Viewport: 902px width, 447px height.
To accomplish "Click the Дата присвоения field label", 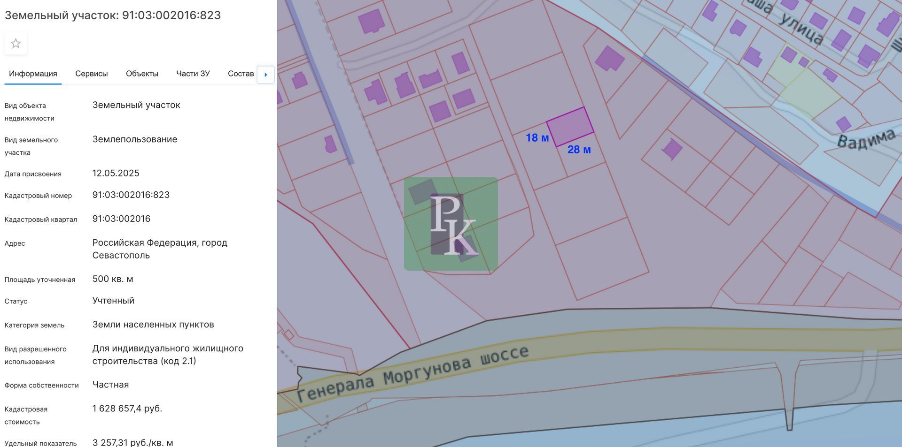I will (x=33, y=174).
